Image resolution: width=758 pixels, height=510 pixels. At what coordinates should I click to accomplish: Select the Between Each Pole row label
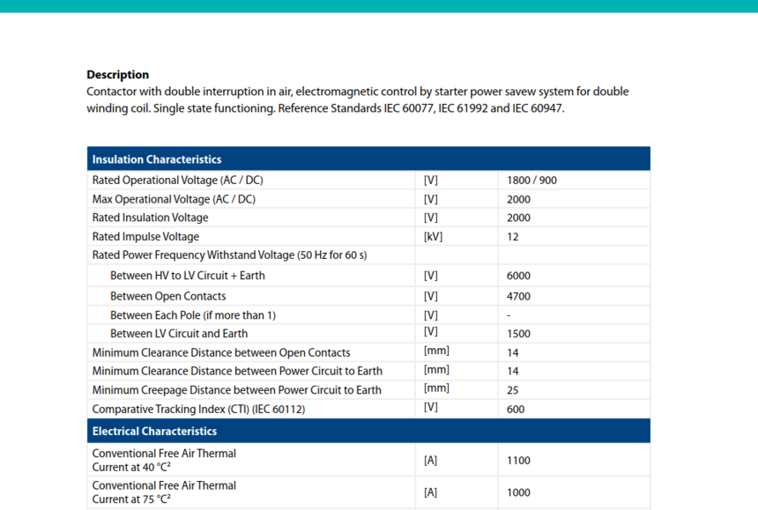pos(192,314)
